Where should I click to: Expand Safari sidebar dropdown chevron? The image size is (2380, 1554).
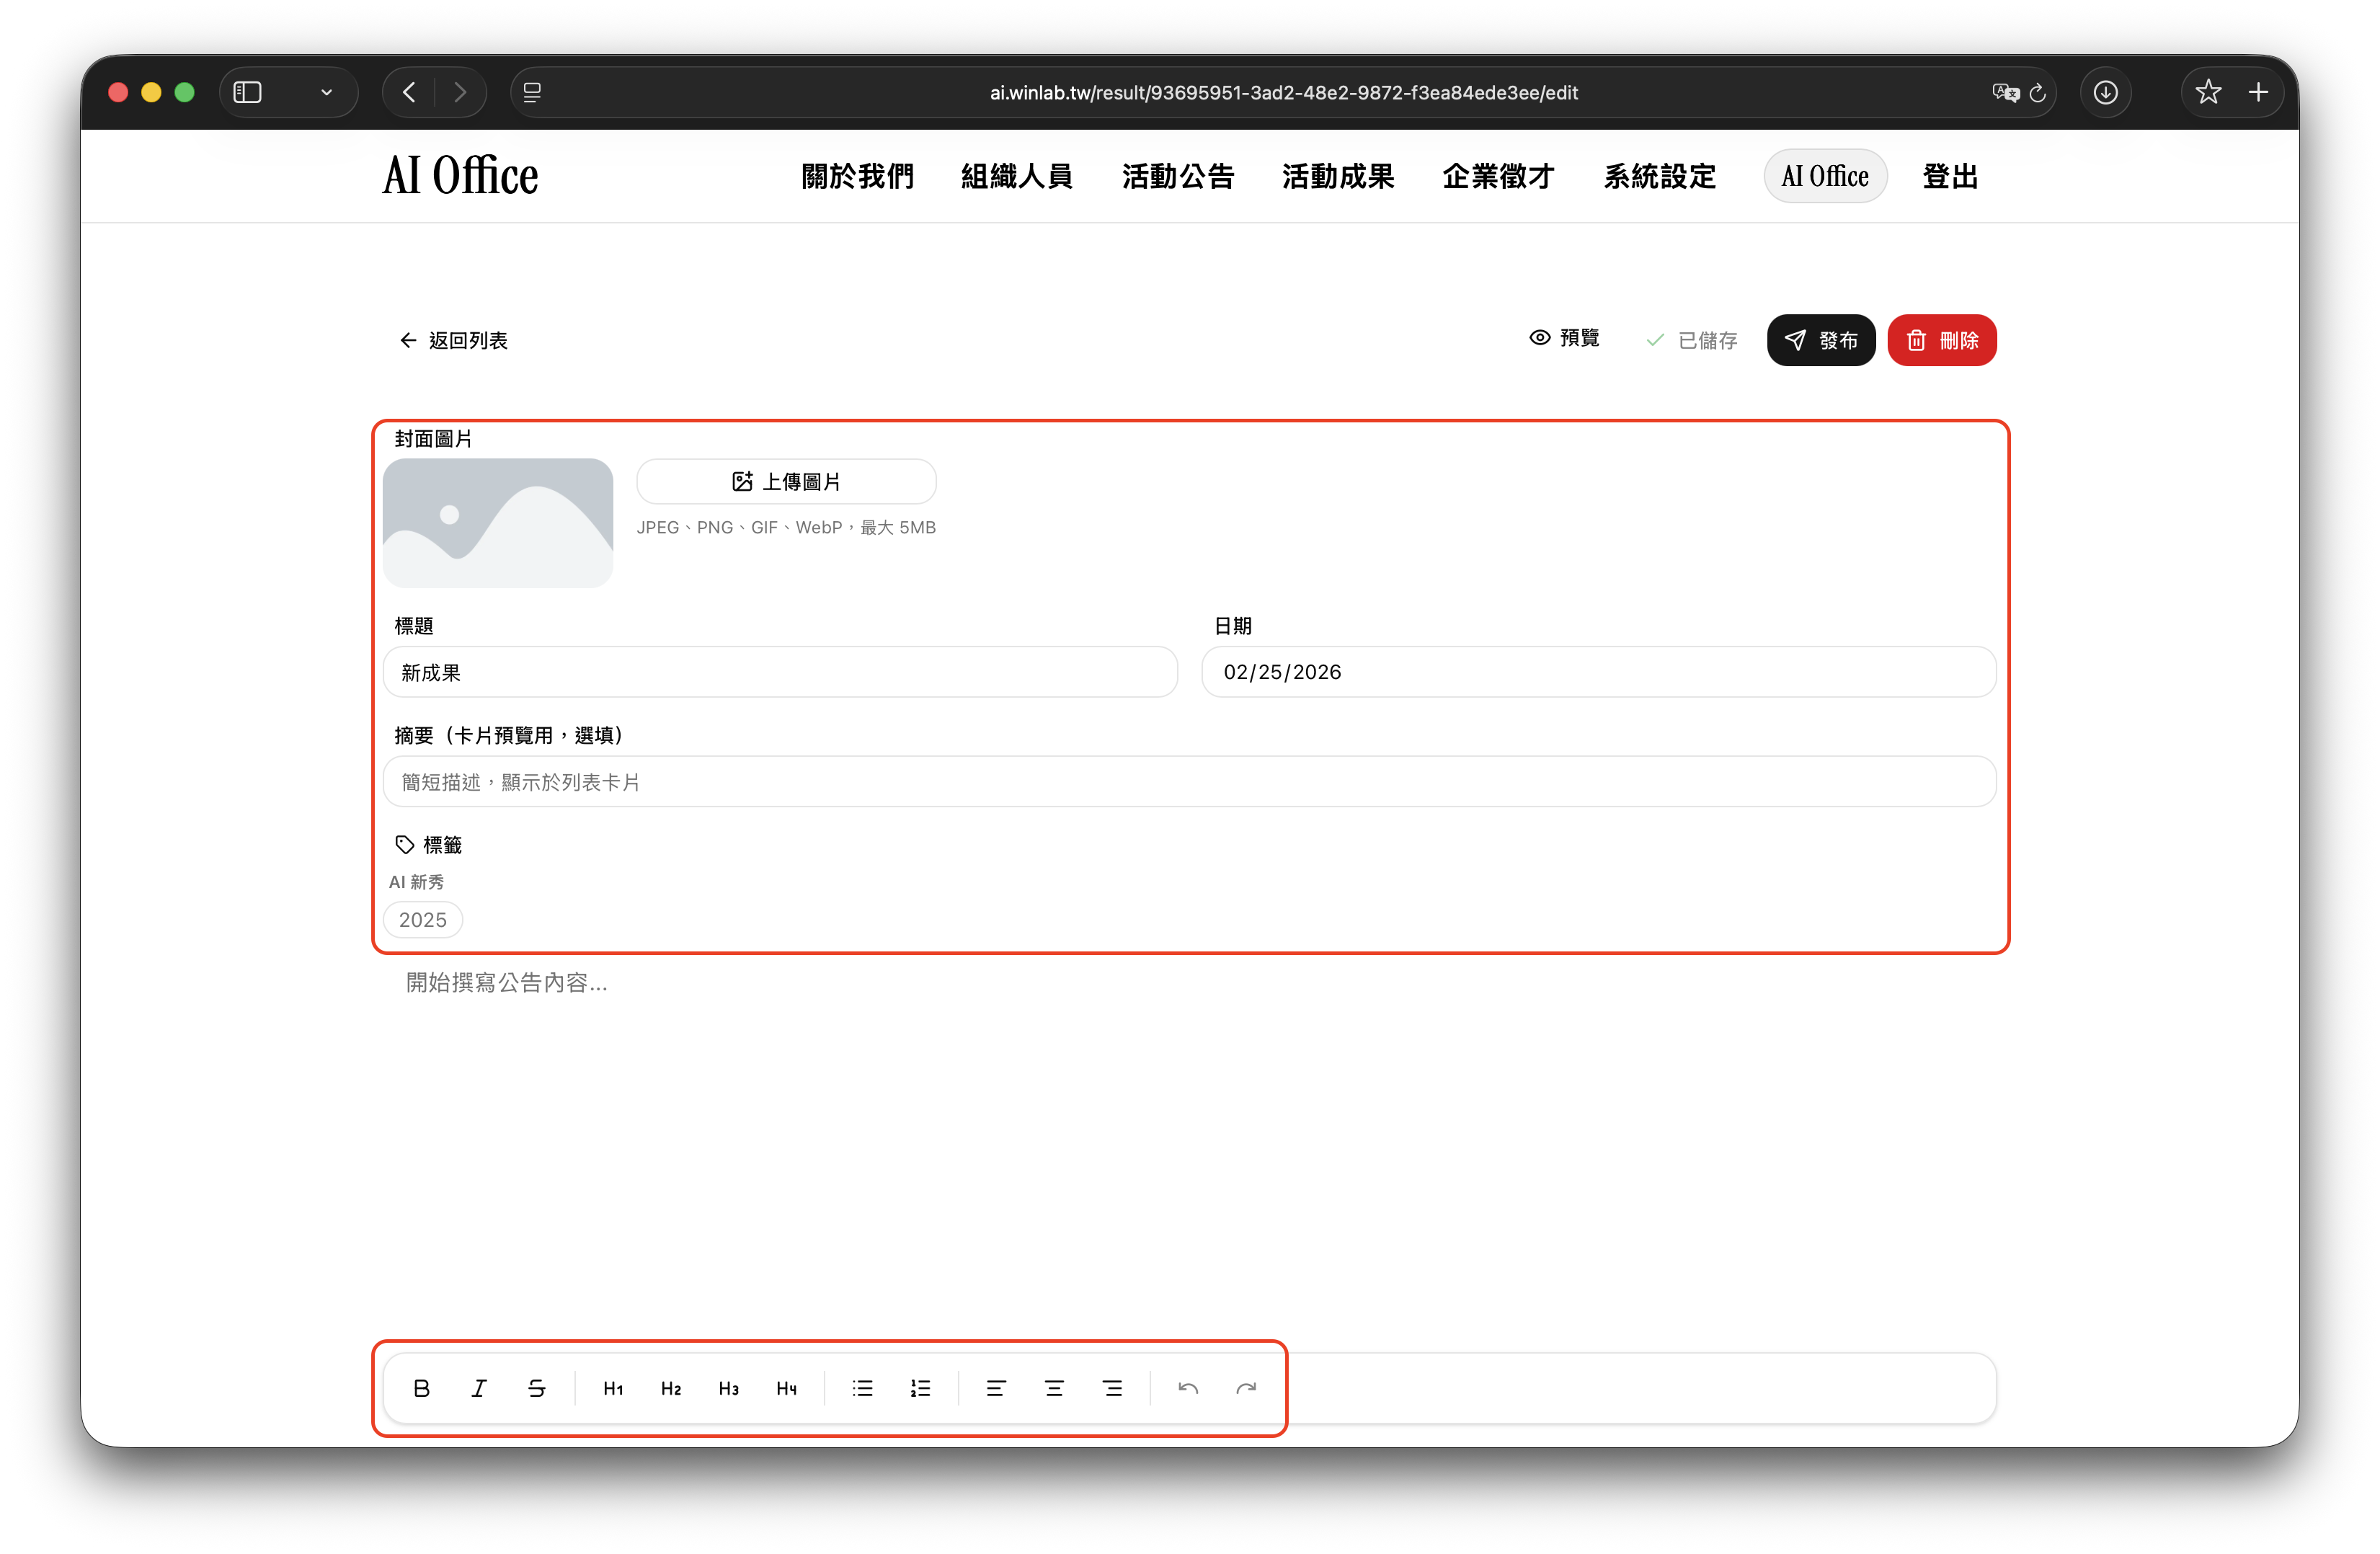coord(326,92)
